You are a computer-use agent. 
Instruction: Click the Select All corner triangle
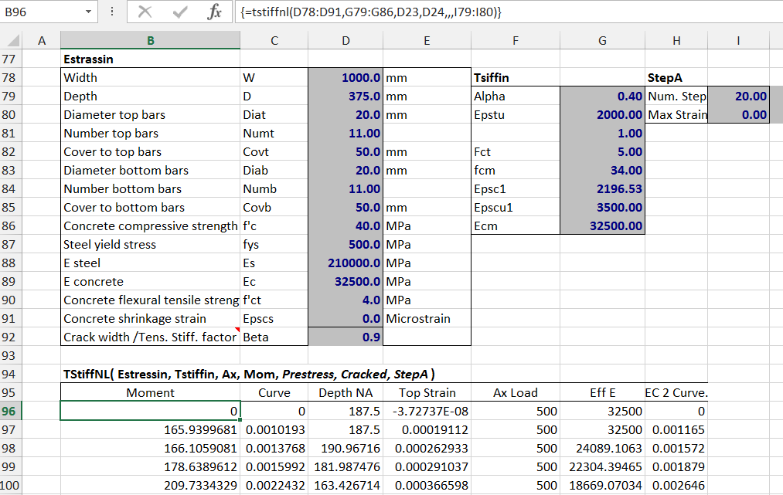(13, 41)
